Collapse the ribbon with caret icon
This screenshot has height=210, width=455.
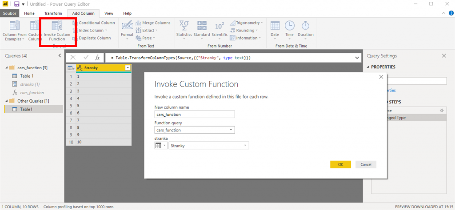pyautogui.click(x=443, y=13)
